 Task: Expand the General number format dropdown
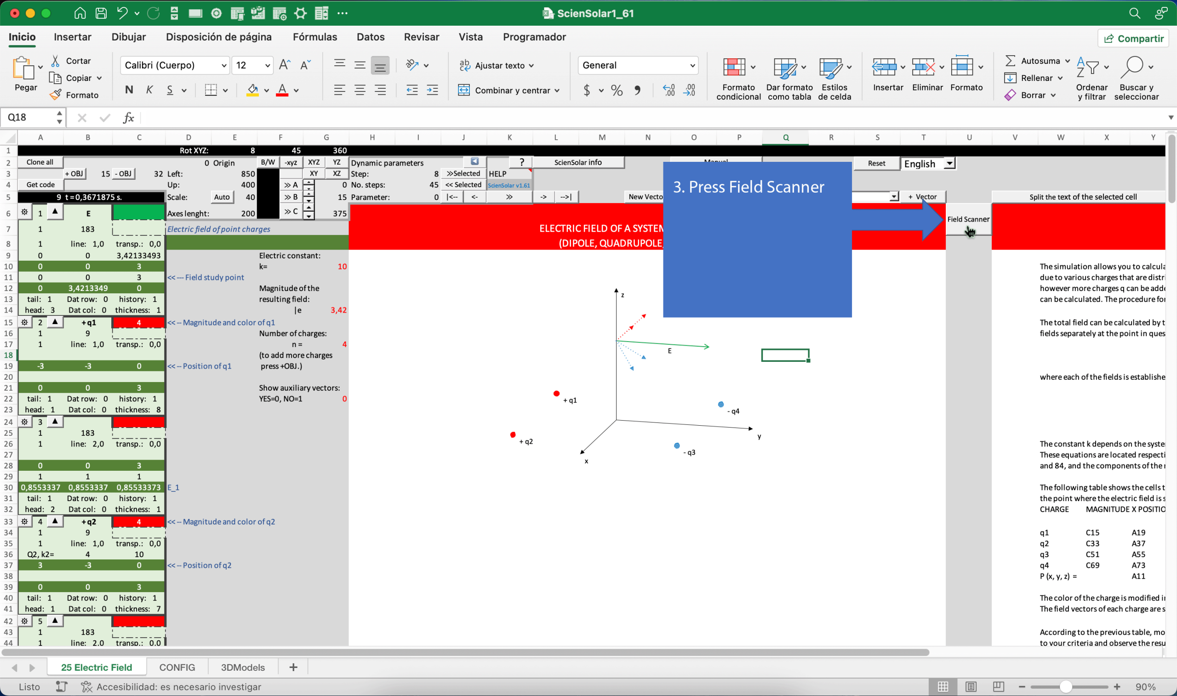coord(691,65)
